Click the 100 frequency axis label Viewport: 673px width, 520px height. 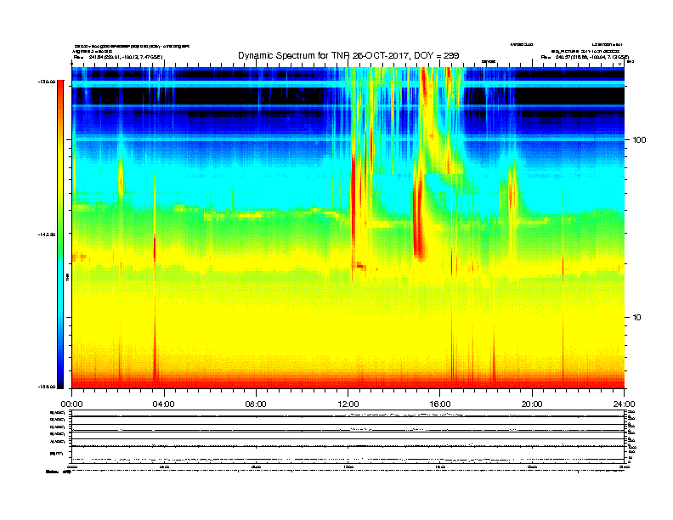click(639, 140)
